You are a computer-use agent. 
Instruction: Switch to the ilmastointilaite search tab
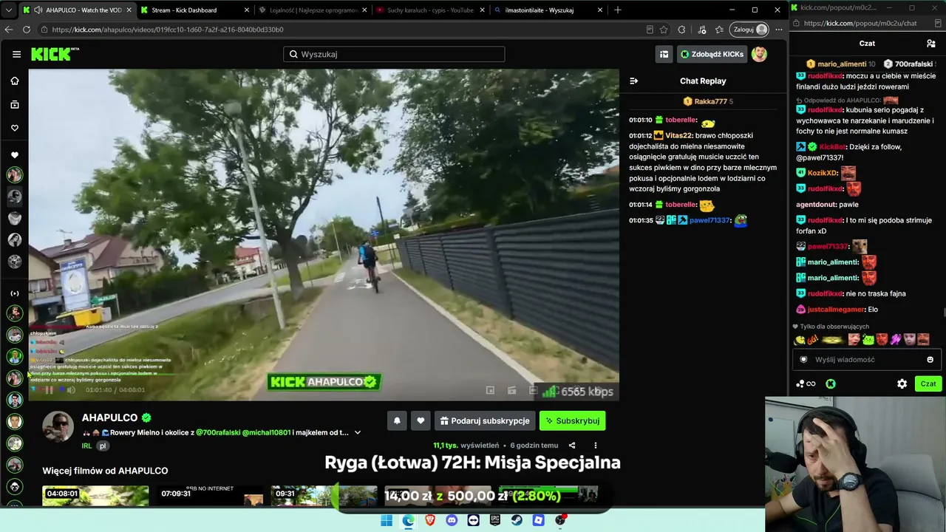pyautogui.click(x=548, y=10)
